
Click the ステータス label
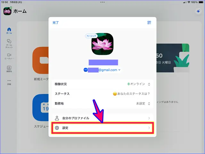[x=62, y=94]
